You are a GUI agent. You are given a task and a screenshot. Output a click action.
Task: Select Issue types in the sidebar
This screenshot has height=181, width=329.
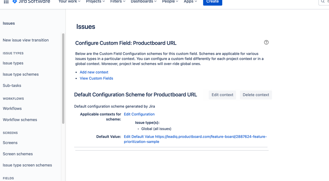pos(13,63)
